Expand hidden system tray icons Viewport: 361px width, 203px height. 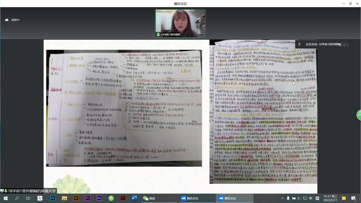pyautogui.click(x=282, y=198)
